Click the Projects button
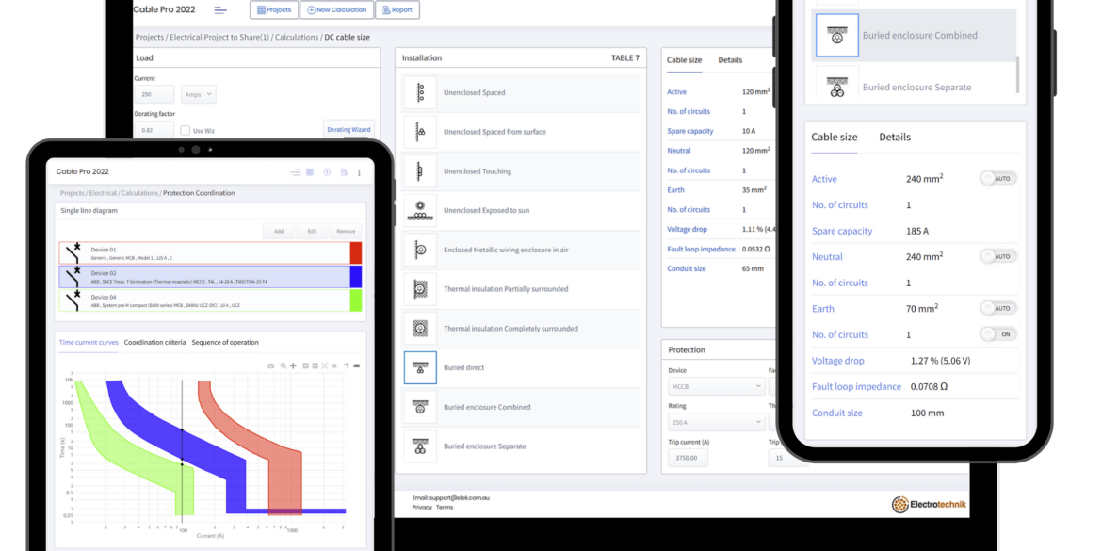This screenshot has height=551, width=1102. 274,9
